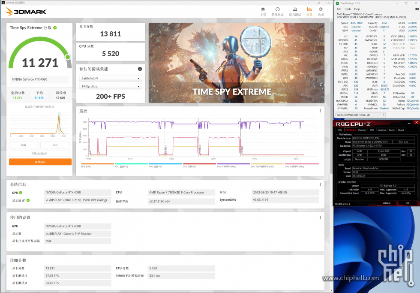Click the 显卡测试 2 80.87 FPS value

(x=78, y=283)
